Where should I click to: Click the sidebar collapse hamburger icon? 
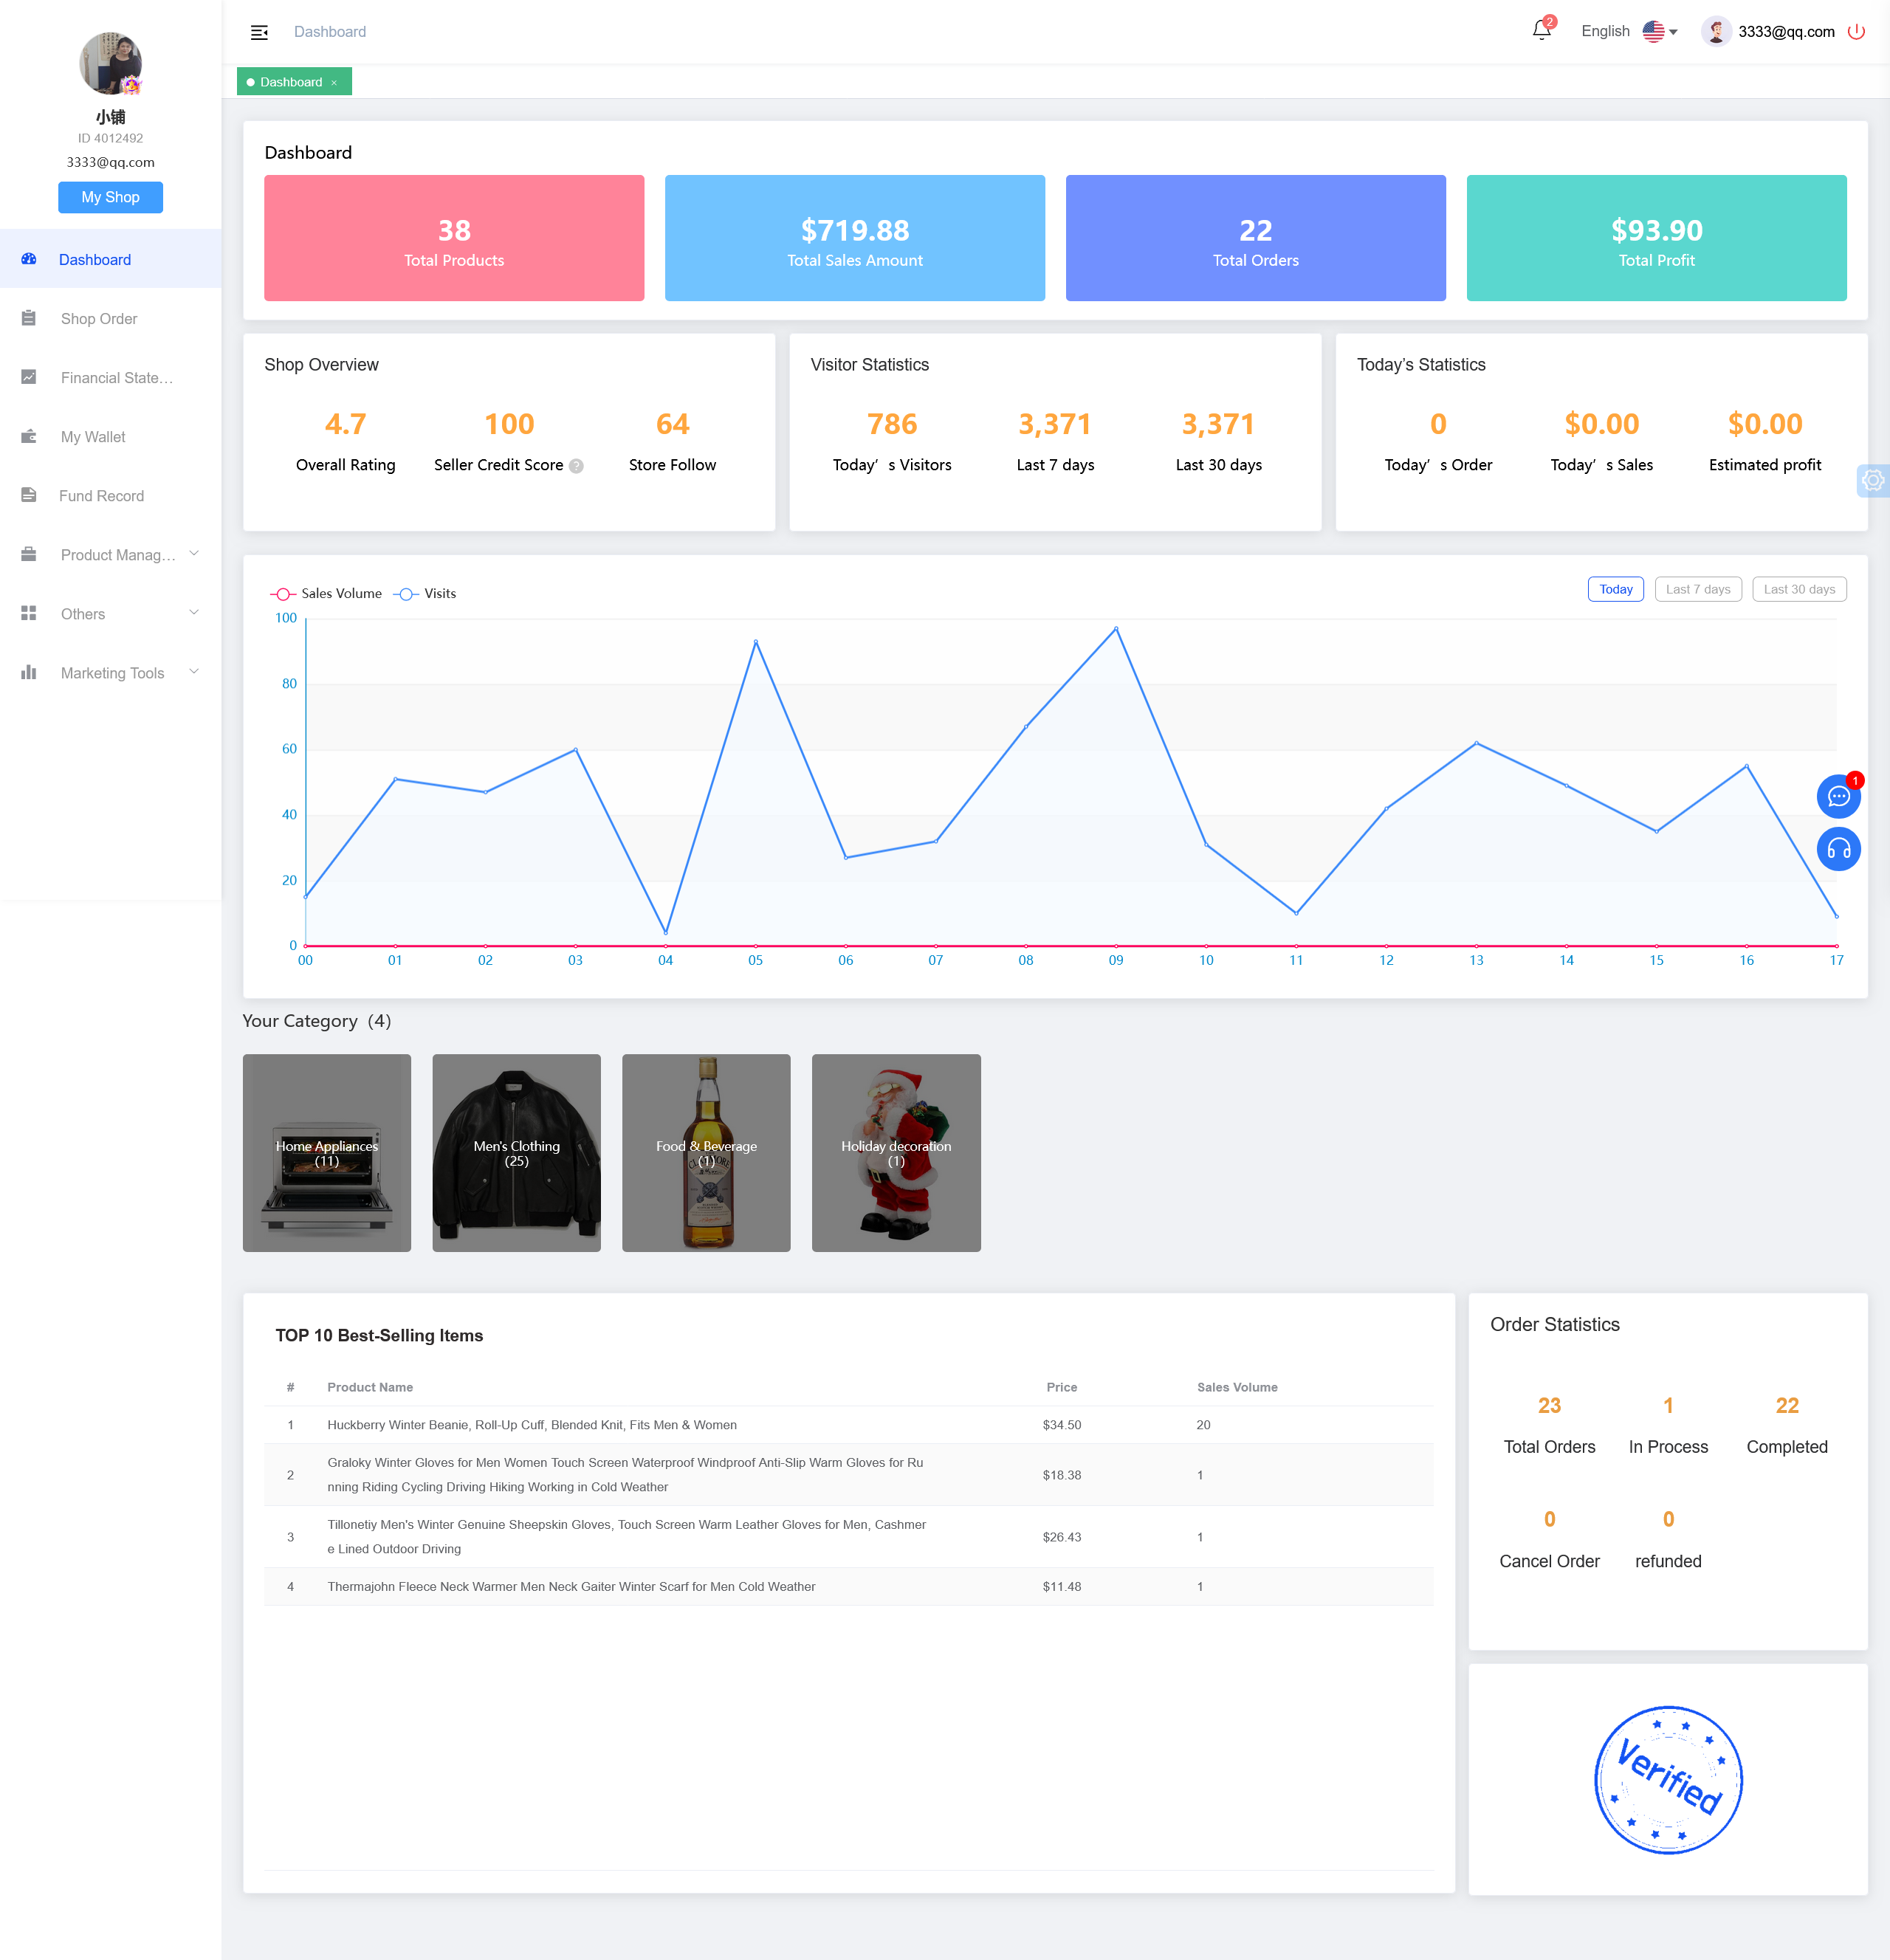click(259, 32)
